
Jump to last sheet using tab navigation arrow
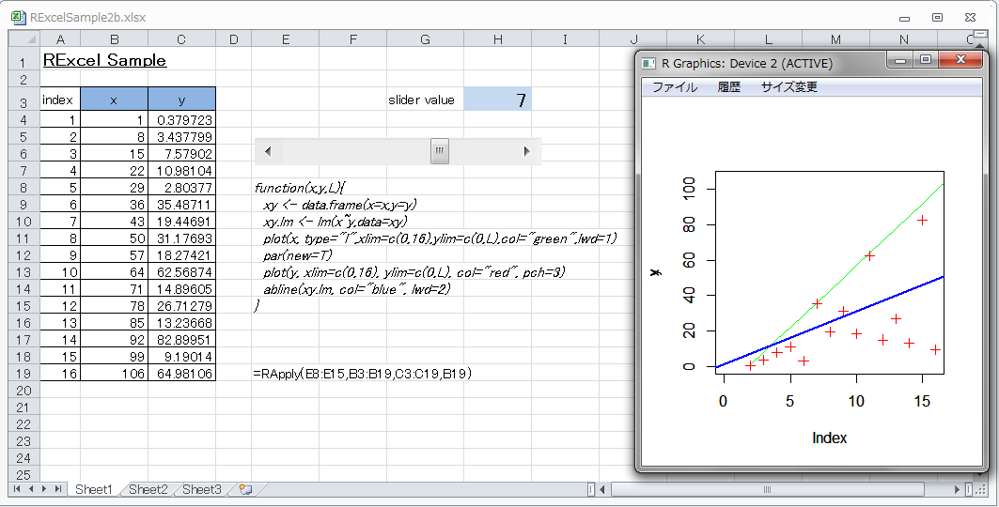(58, 489)
